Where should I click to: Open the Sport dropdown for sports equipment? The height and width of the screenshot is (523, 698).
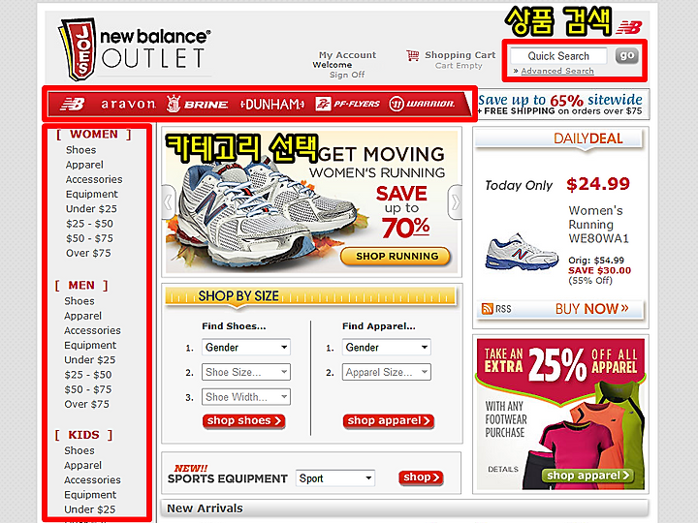coord(335,478)
